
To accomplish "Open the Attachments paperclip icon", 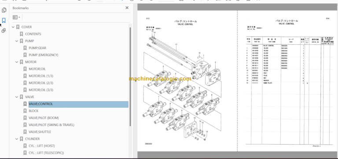I will 4,31.
